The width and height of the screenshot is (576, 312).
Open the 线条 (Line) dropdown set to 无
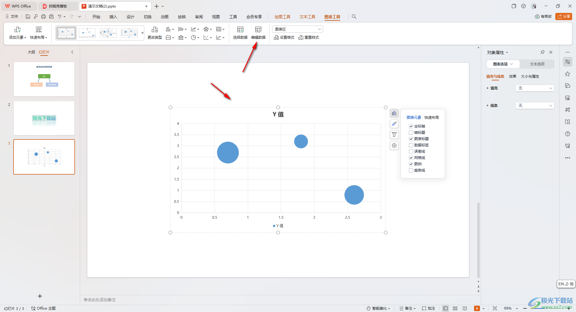(535, 106)
